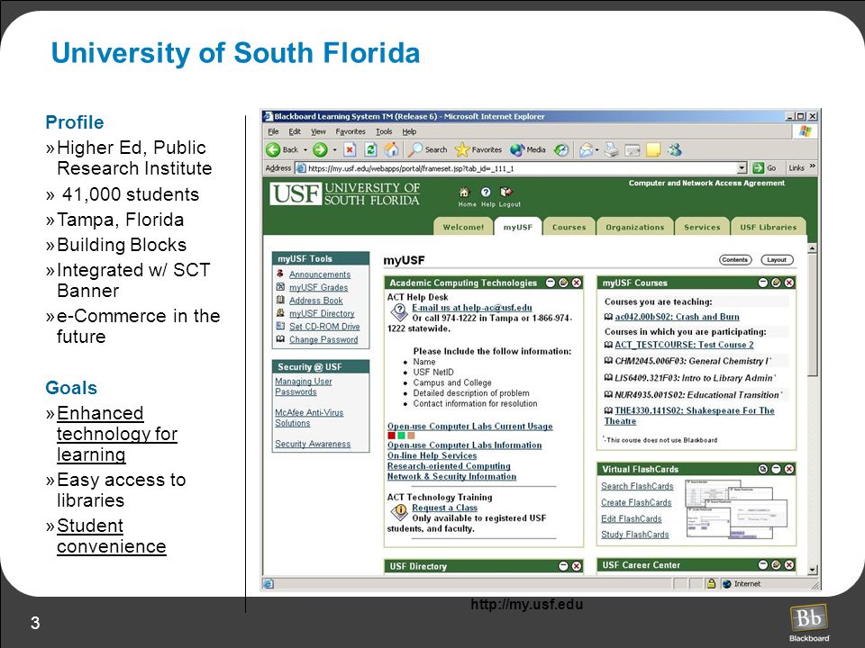The height and width of the screenshot is (648, 865).
Task: Click the IE Back arrow icon
Action: 273,150
